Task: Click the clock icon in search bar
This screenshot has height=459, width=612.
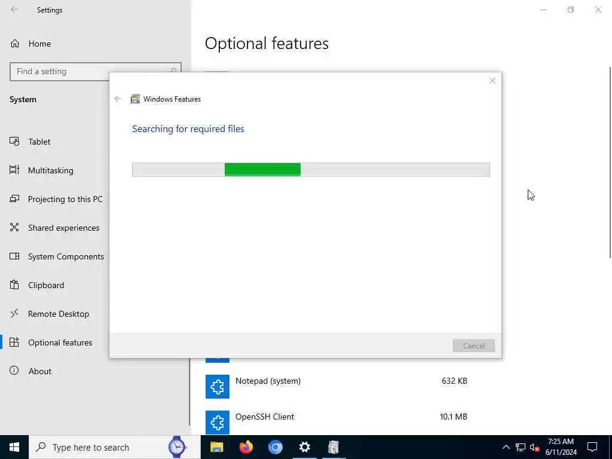Action: (177, 446)
